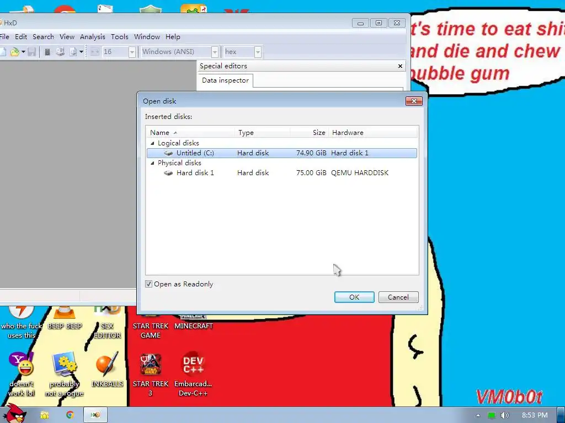Screen dimensions: 565x423
Task: Collapse the Physical disks group
Action: (152, 163)
